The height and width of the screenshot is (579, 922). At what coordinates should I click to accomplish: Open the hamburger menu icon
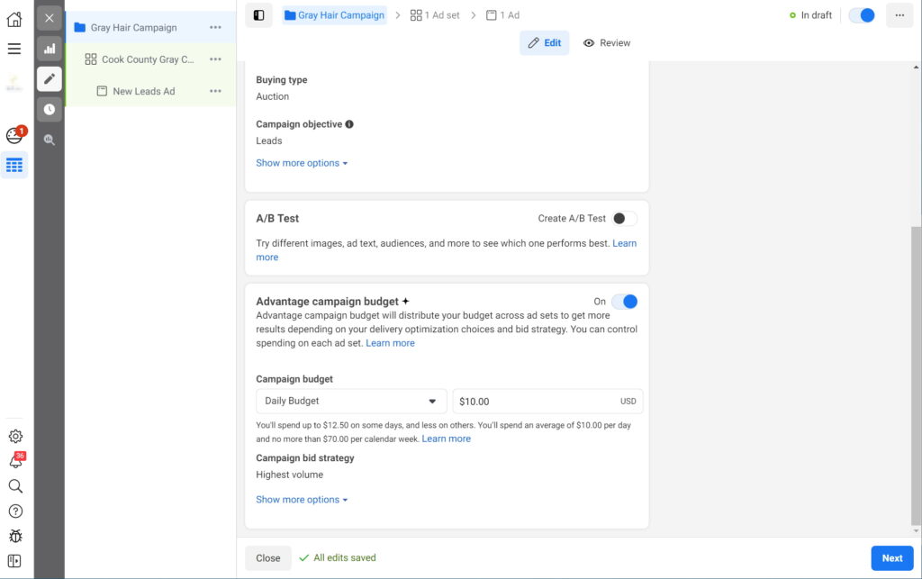tap(14, 49)
